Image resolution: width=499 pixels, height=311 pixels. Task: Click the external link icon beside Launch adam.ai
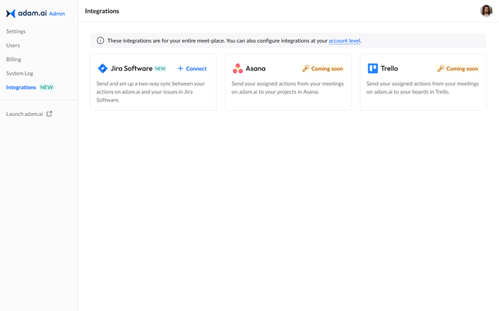click(x=49, y=114)
